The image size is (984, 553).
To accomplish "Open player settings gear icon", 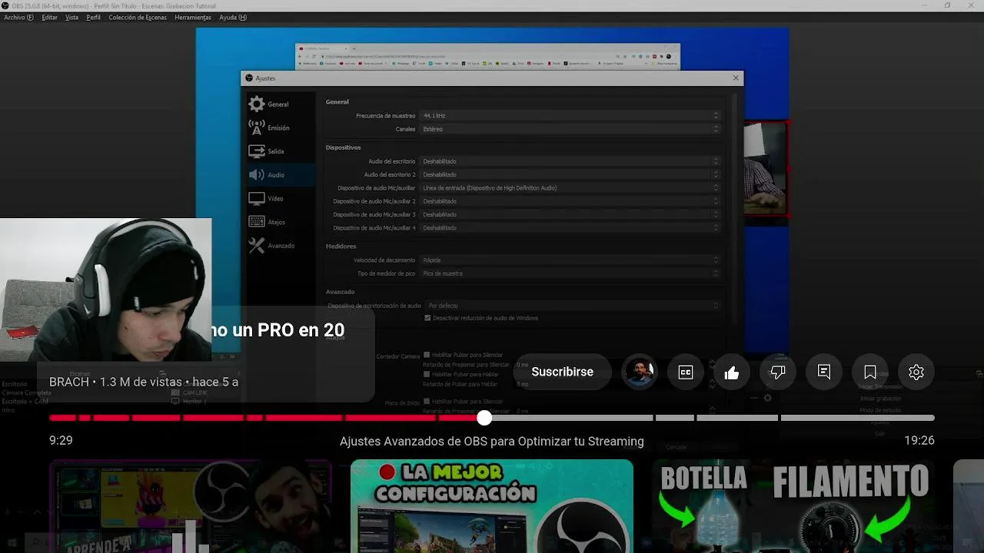I will [916, 372].
